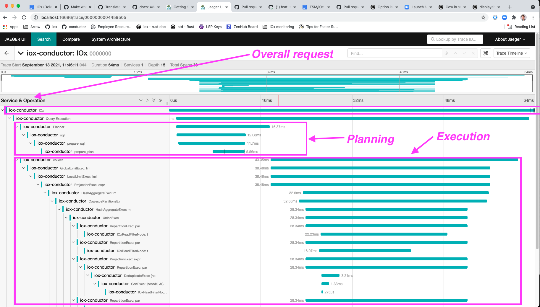Switch to the TSM/IOx browser tab
The image size is (540, 307).
316,7
